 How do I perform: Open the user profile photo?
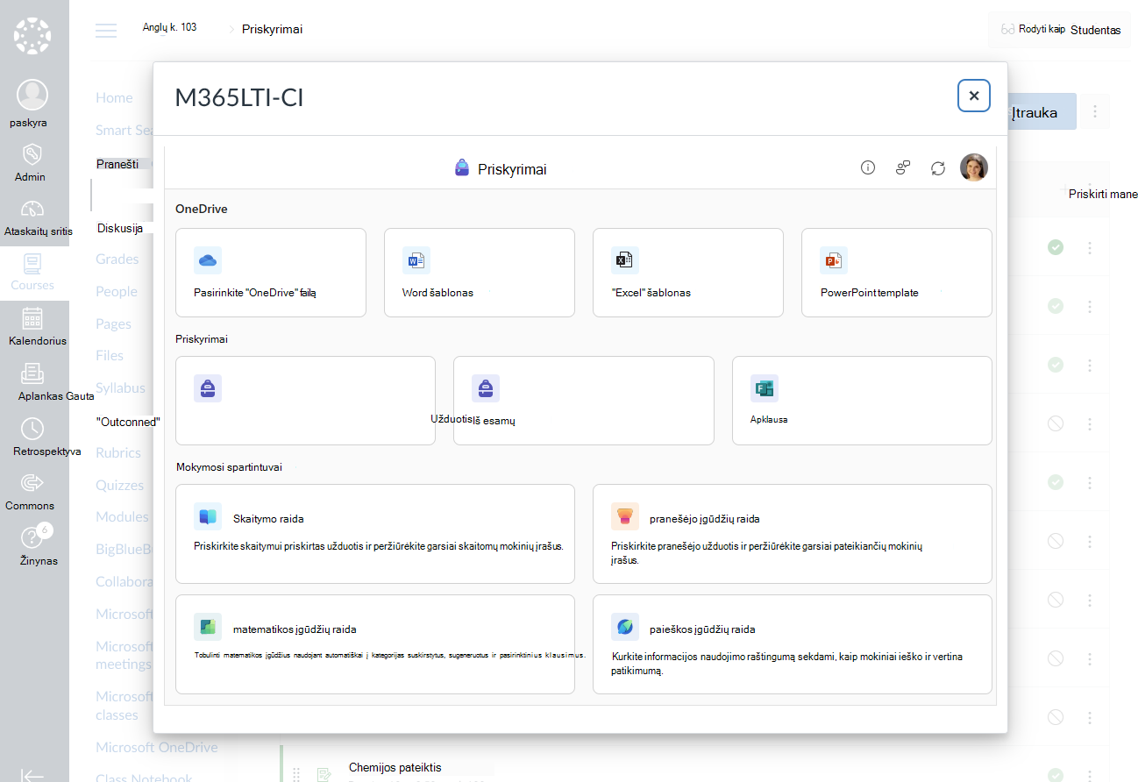click(974, 167)
